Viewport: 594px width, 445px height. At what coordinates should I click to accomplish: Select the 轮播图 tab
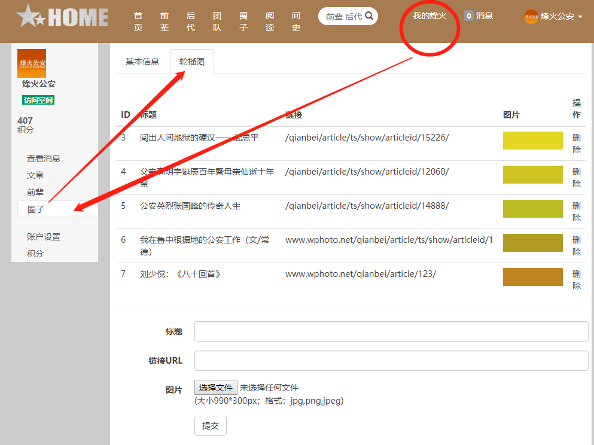tap(191, 62)
